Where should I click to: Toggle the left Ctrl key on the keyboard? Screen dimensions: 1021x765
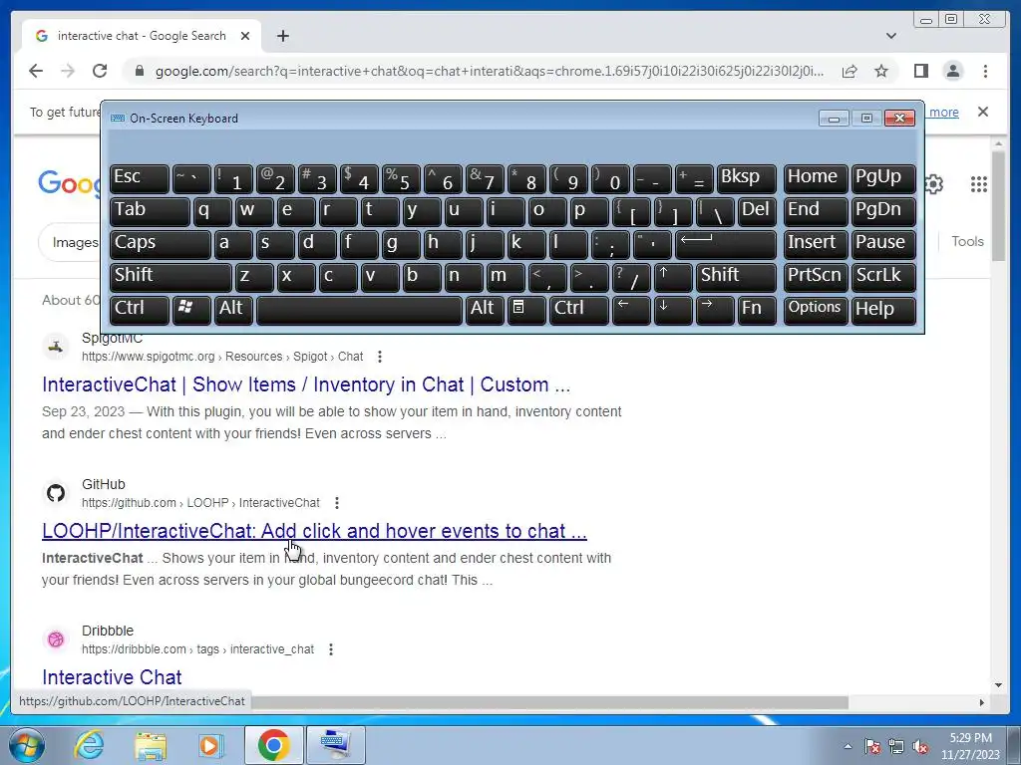coord(140,310)
